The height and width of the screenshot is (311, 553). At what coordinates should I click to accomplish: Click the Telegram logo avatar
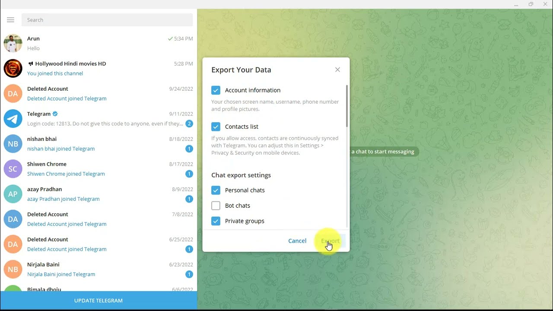tap(13, 118)
